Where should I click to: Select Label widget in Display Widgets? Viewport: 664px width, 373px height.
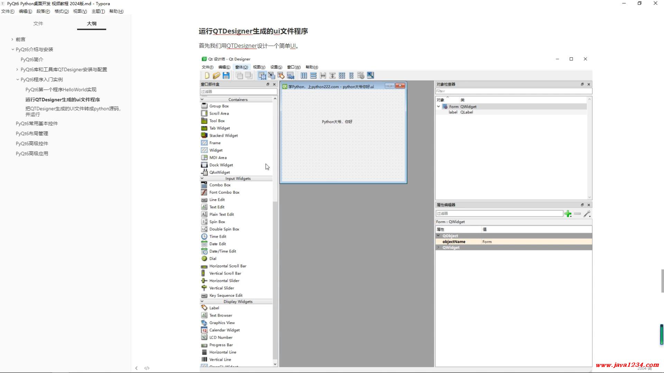214,308
